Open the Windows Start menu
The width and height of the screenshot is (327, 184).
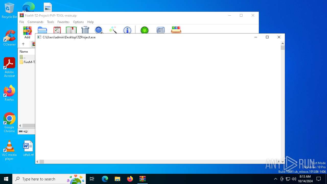tap(6, 179)
